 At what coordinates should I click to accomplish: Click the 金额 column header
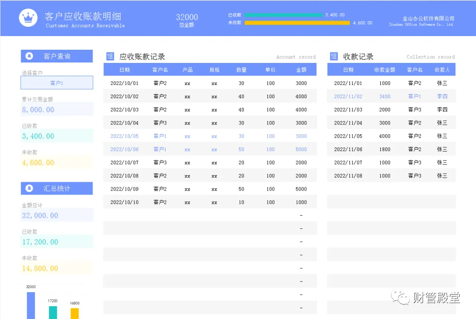tap(301, 70)
